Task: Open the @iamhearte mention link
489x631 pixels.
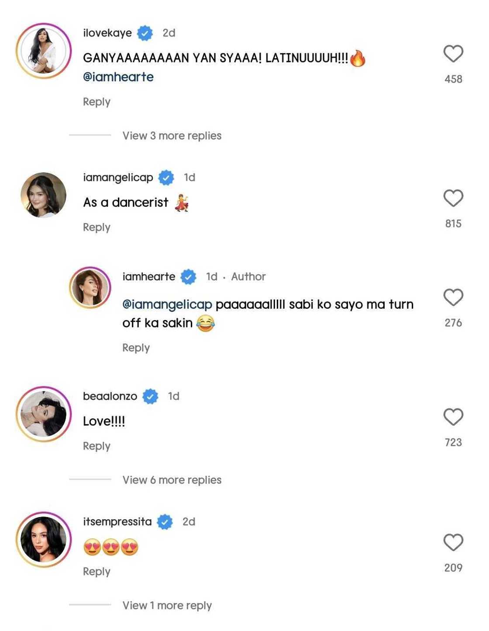Action: click(118, 77)
